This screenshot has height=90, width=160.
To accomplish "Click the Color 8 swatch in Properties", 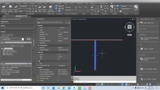I will [x=59, y=28].
